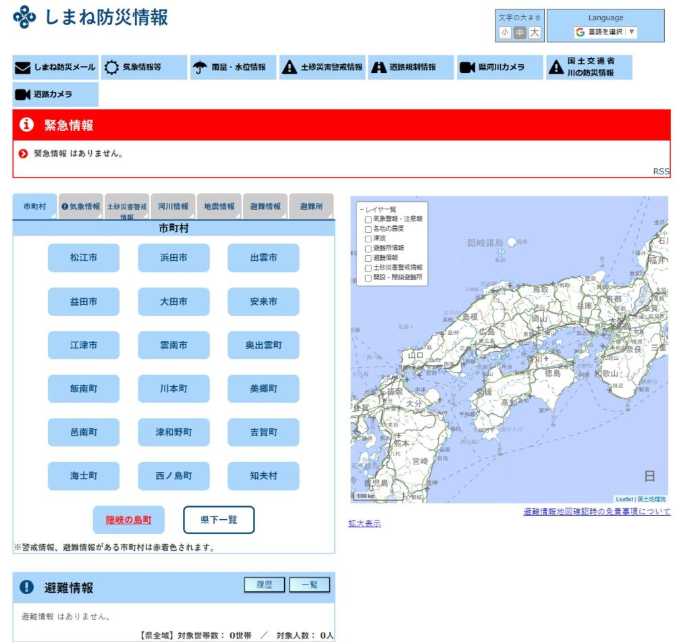675x642 pixels.
Task: Collapse the レイヤー一覧 layer list
Action: click(x=360, y=209)
